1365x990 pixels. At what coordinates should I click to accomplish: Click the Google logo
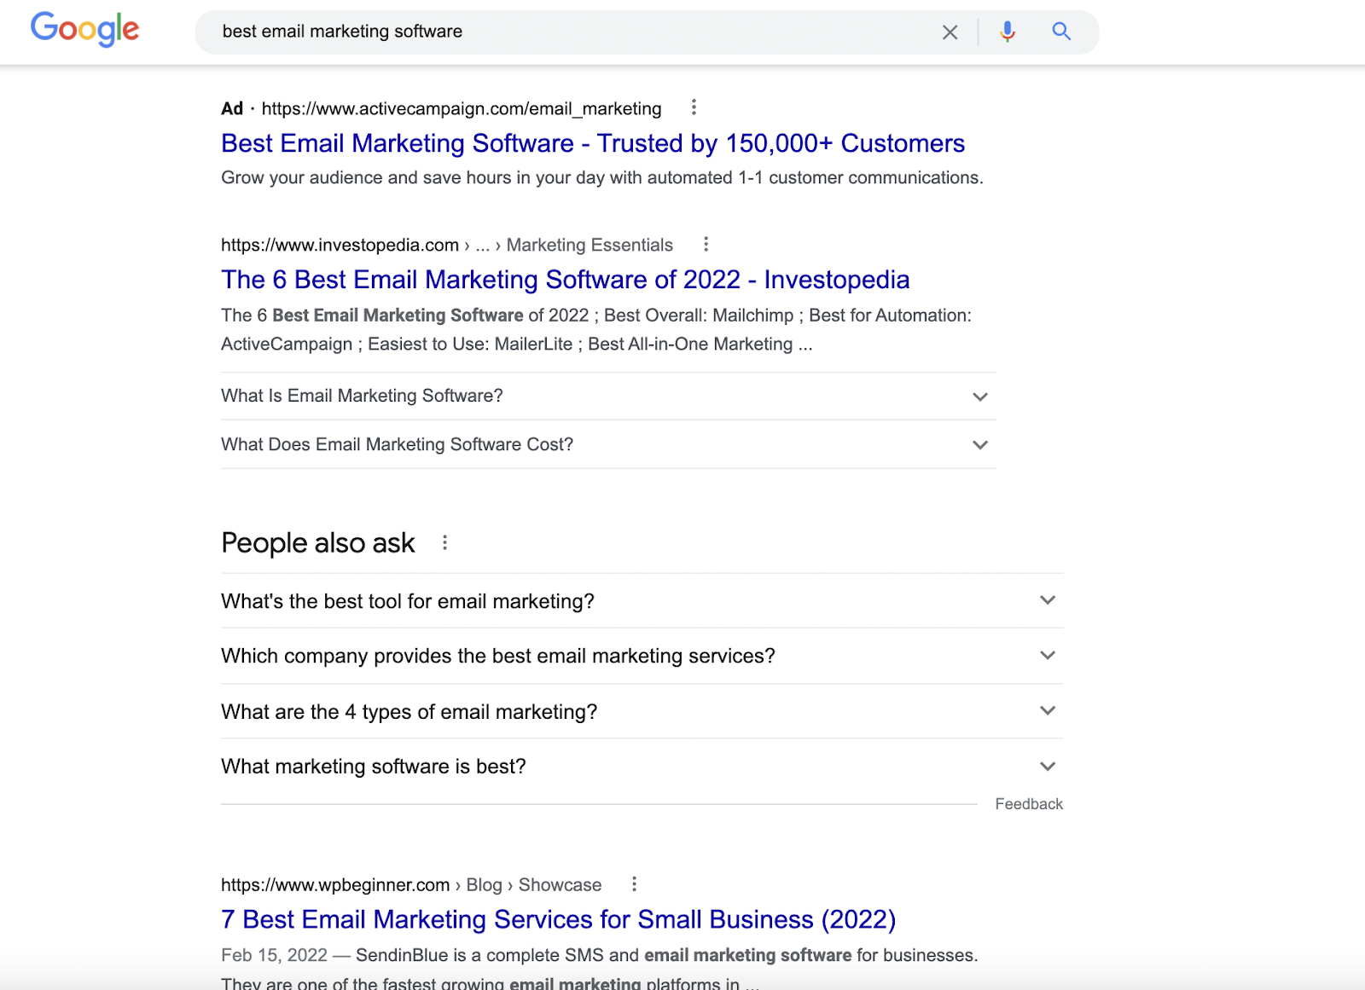tap(84, 30)
